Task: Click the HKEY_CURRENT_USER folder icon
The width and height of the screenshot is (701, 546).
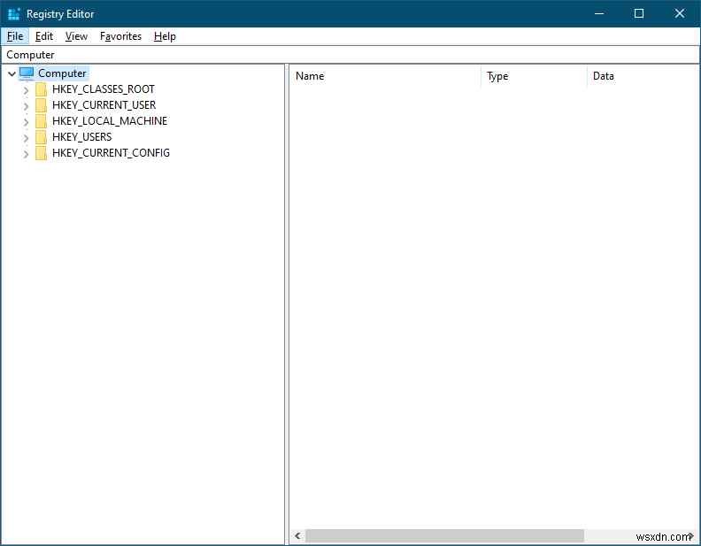Action: click(x=41, y=105)
